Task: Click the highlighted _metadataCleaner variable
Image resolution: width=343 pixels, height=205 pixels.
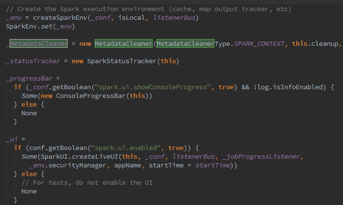Action: [37, 44]
